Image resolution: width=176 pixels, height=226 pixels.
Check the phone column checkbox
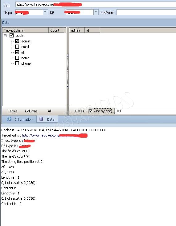[17, 63]
